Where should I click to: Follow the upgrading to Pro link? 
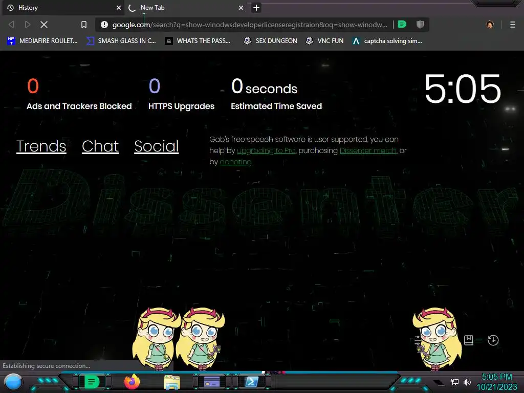pos(266,151)
